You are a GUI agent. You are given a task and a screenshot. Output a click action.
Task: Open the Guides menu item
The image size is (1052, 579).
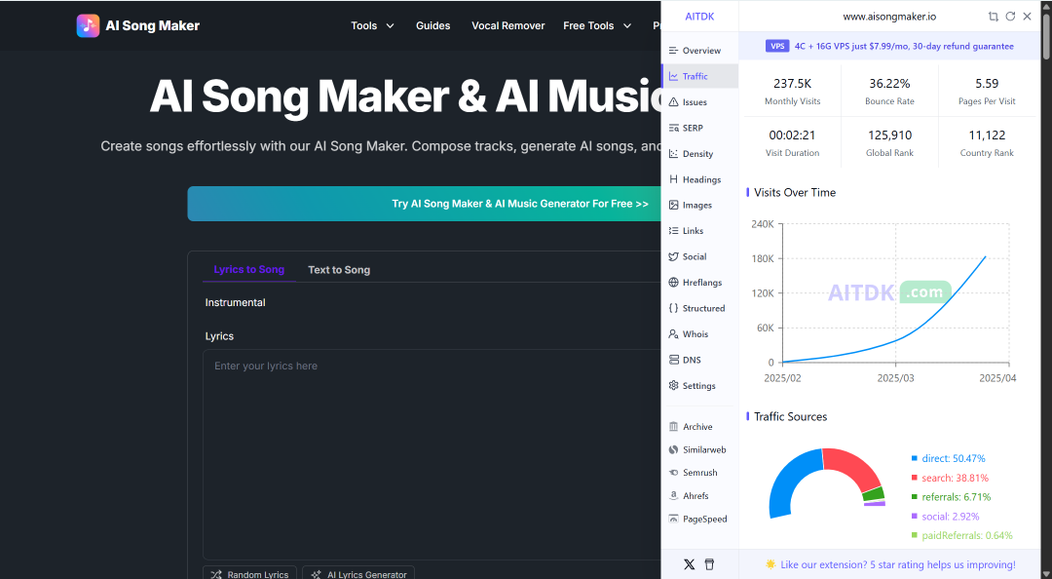432,25
